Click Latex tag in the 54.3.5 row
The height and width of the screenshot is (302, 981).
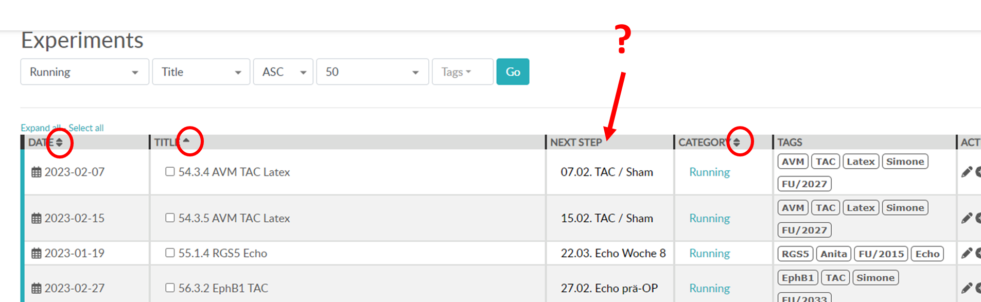click(x=861, y=208)
